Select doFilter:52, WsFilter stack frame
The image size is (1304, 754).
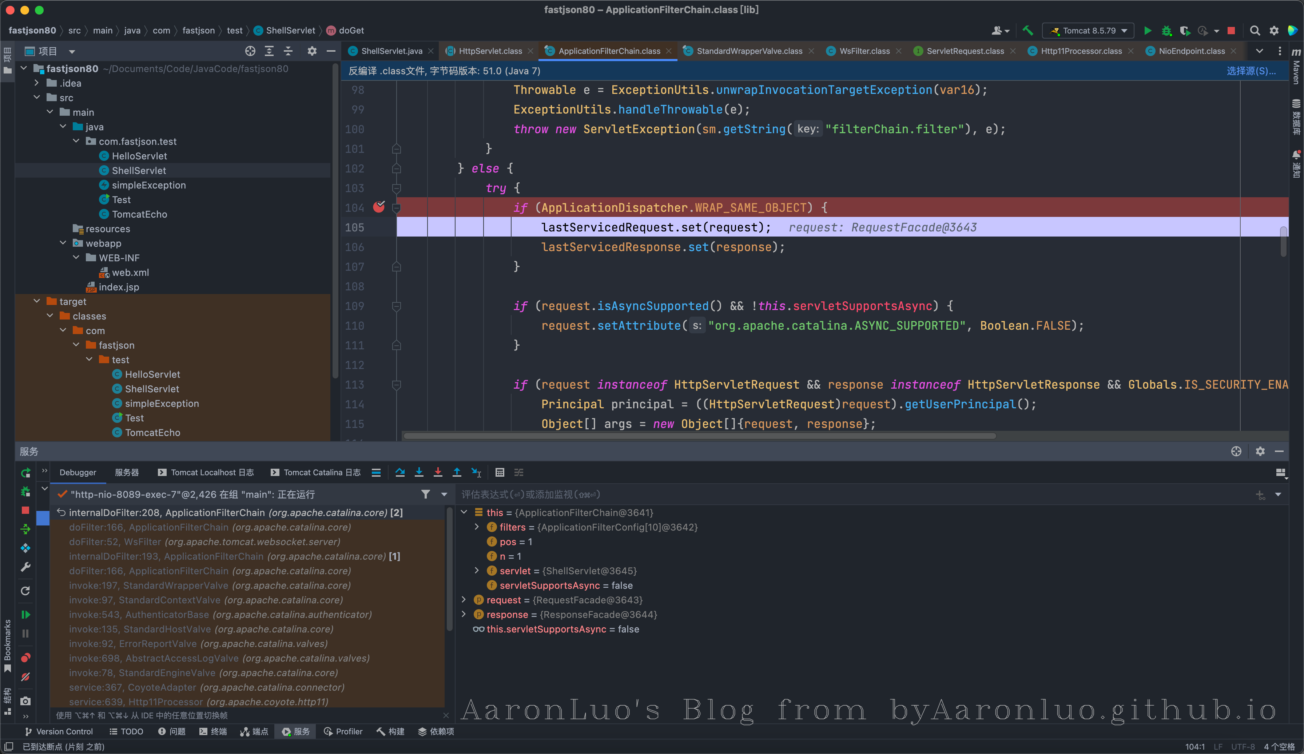coord(247,541)
